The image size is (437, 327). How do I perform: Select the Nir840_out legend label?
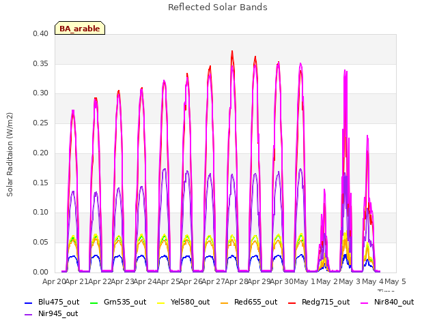pos(394,302)
